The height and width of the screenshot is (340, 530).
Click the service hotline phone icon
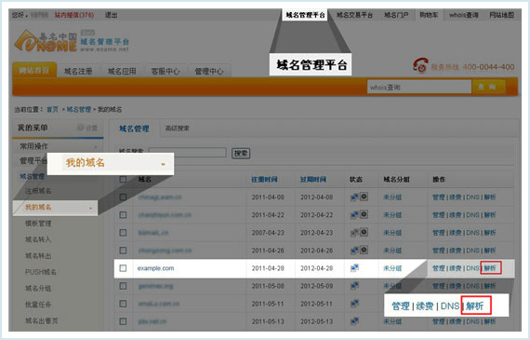click(420, 65)
